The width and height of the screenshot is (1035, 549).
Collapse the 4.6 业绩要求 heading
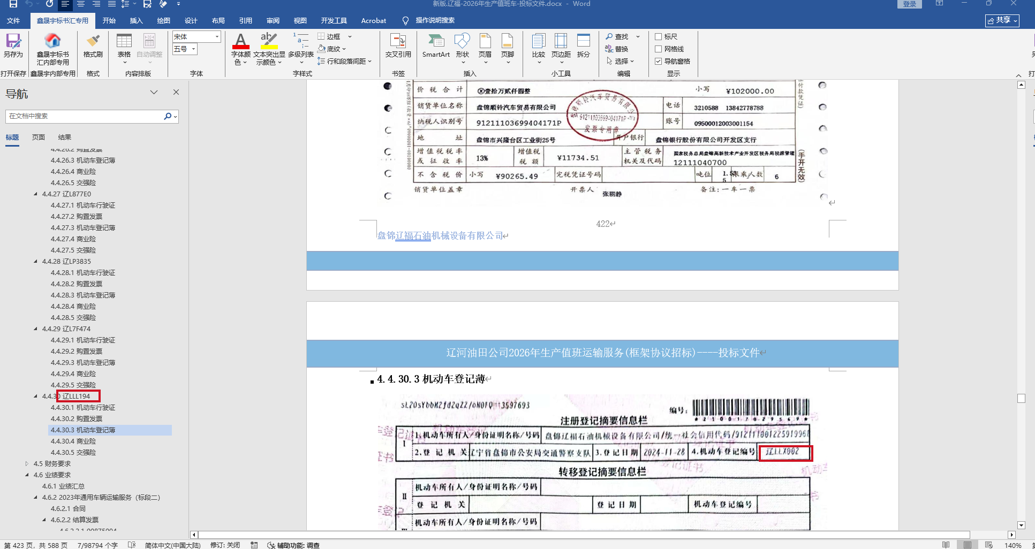tap(27, 475)
